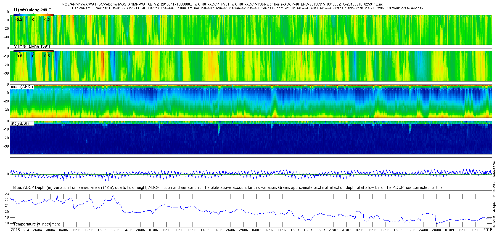The image size is (497, 234).
Task: Click the 03/07 date tick label
Action: (x=257, y=230)
